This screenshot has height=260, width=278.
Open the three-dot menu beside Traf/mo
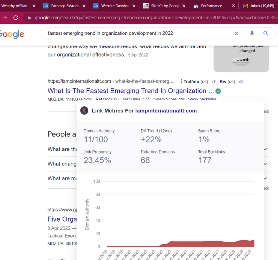coord(181,82)
